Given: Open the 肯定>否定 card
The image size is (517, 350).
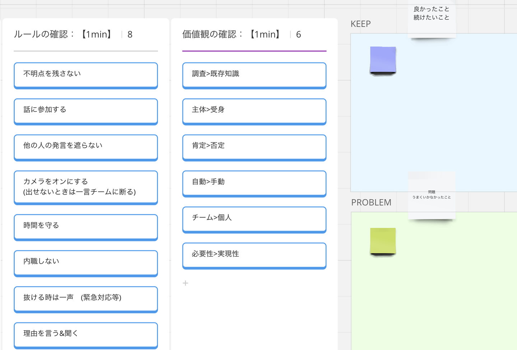Looking at the screenshot, I should click(x=254, y=146).
